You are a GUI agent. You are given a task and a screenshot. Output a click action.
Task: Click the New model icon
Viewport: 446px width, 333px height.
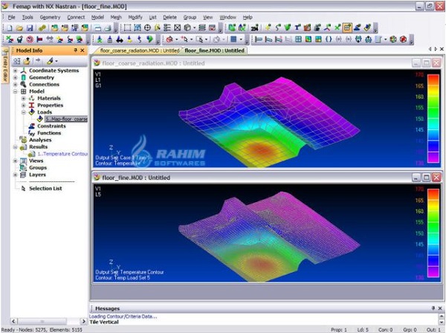click(x=10, y=28)
